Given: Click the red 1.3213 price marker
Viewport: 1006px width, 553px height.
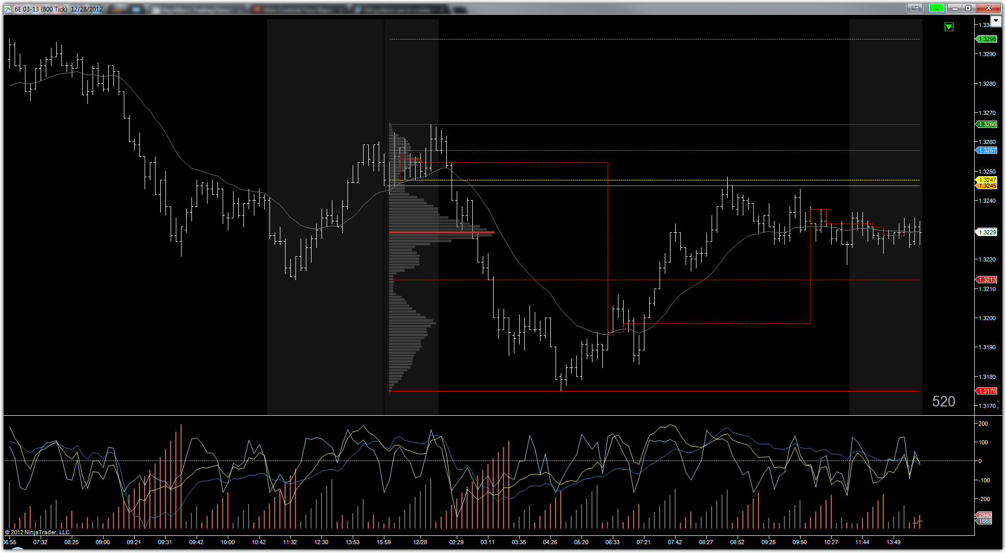Looking at the screenshot, I should (986, 280).
